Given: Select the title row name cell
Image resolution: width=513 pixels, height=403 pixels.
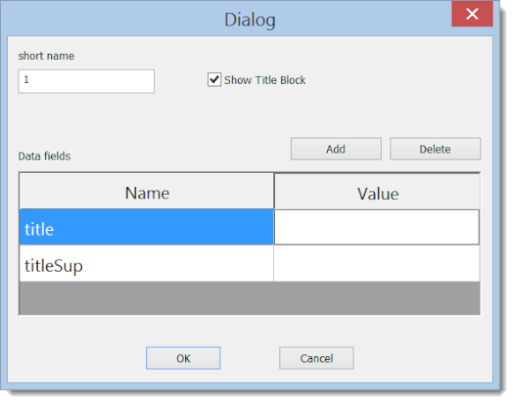Looking at the screenshot, I should 146,228.
